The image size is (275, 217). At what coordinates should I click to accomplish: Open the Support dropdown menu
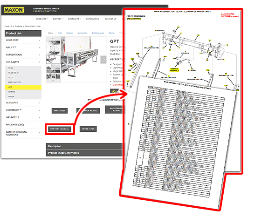click(58, 19)
